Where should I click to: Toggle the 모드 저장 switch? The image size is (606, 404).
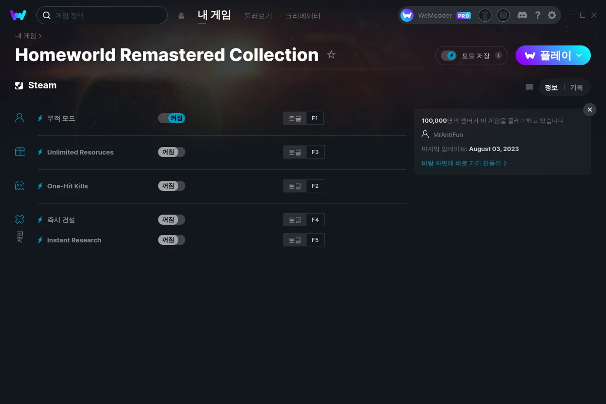coord(448,56)
